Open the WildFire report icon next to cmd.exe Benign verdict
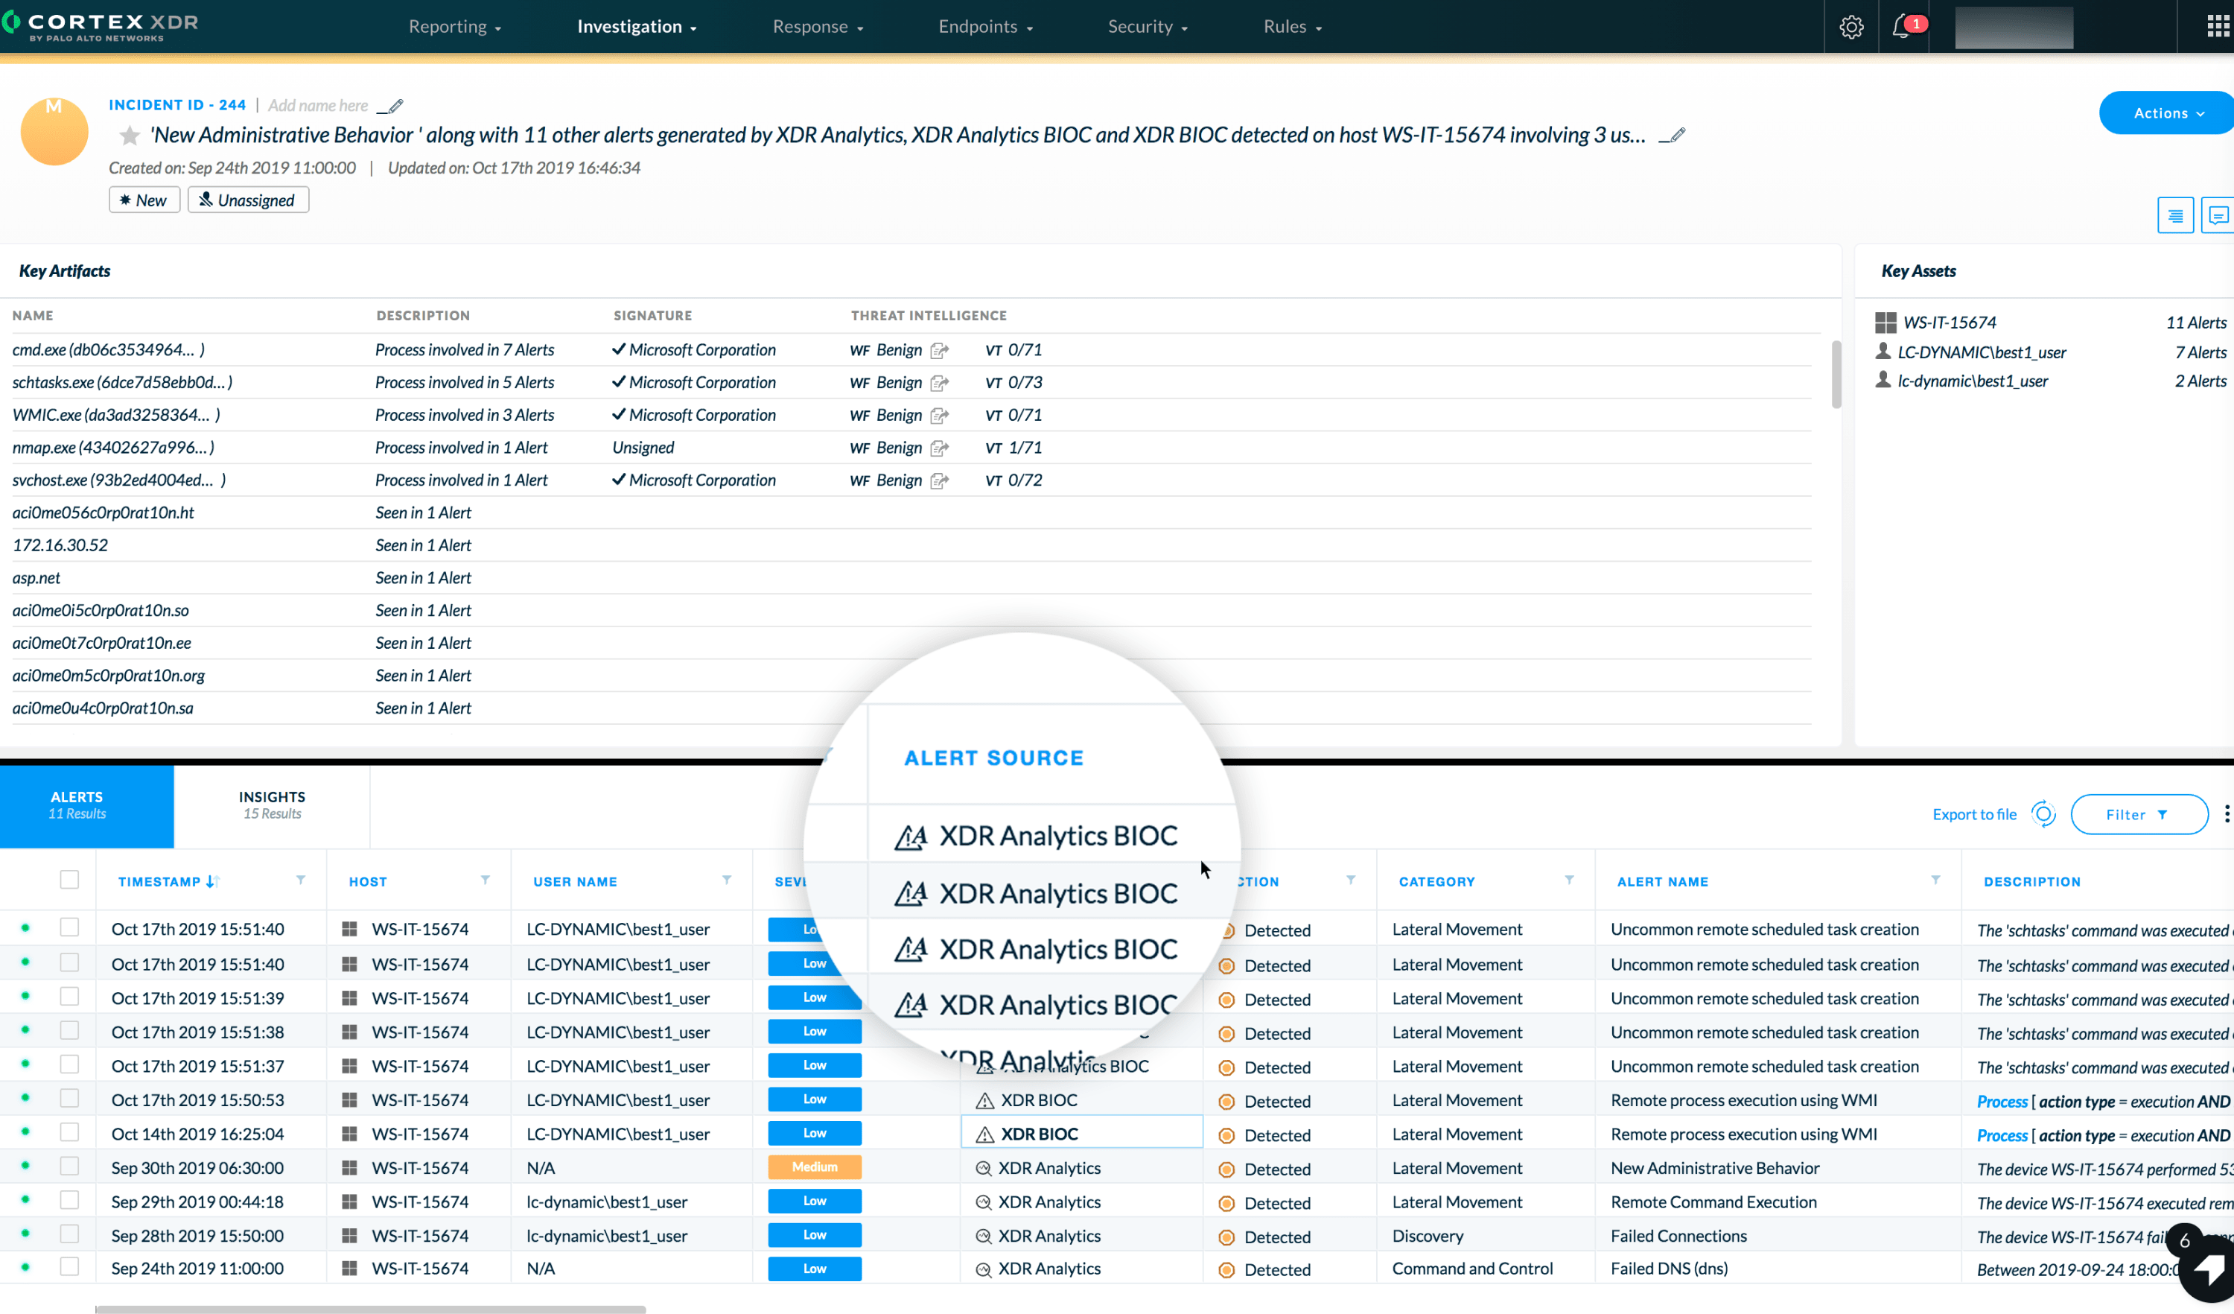 [x=941, y=349]
